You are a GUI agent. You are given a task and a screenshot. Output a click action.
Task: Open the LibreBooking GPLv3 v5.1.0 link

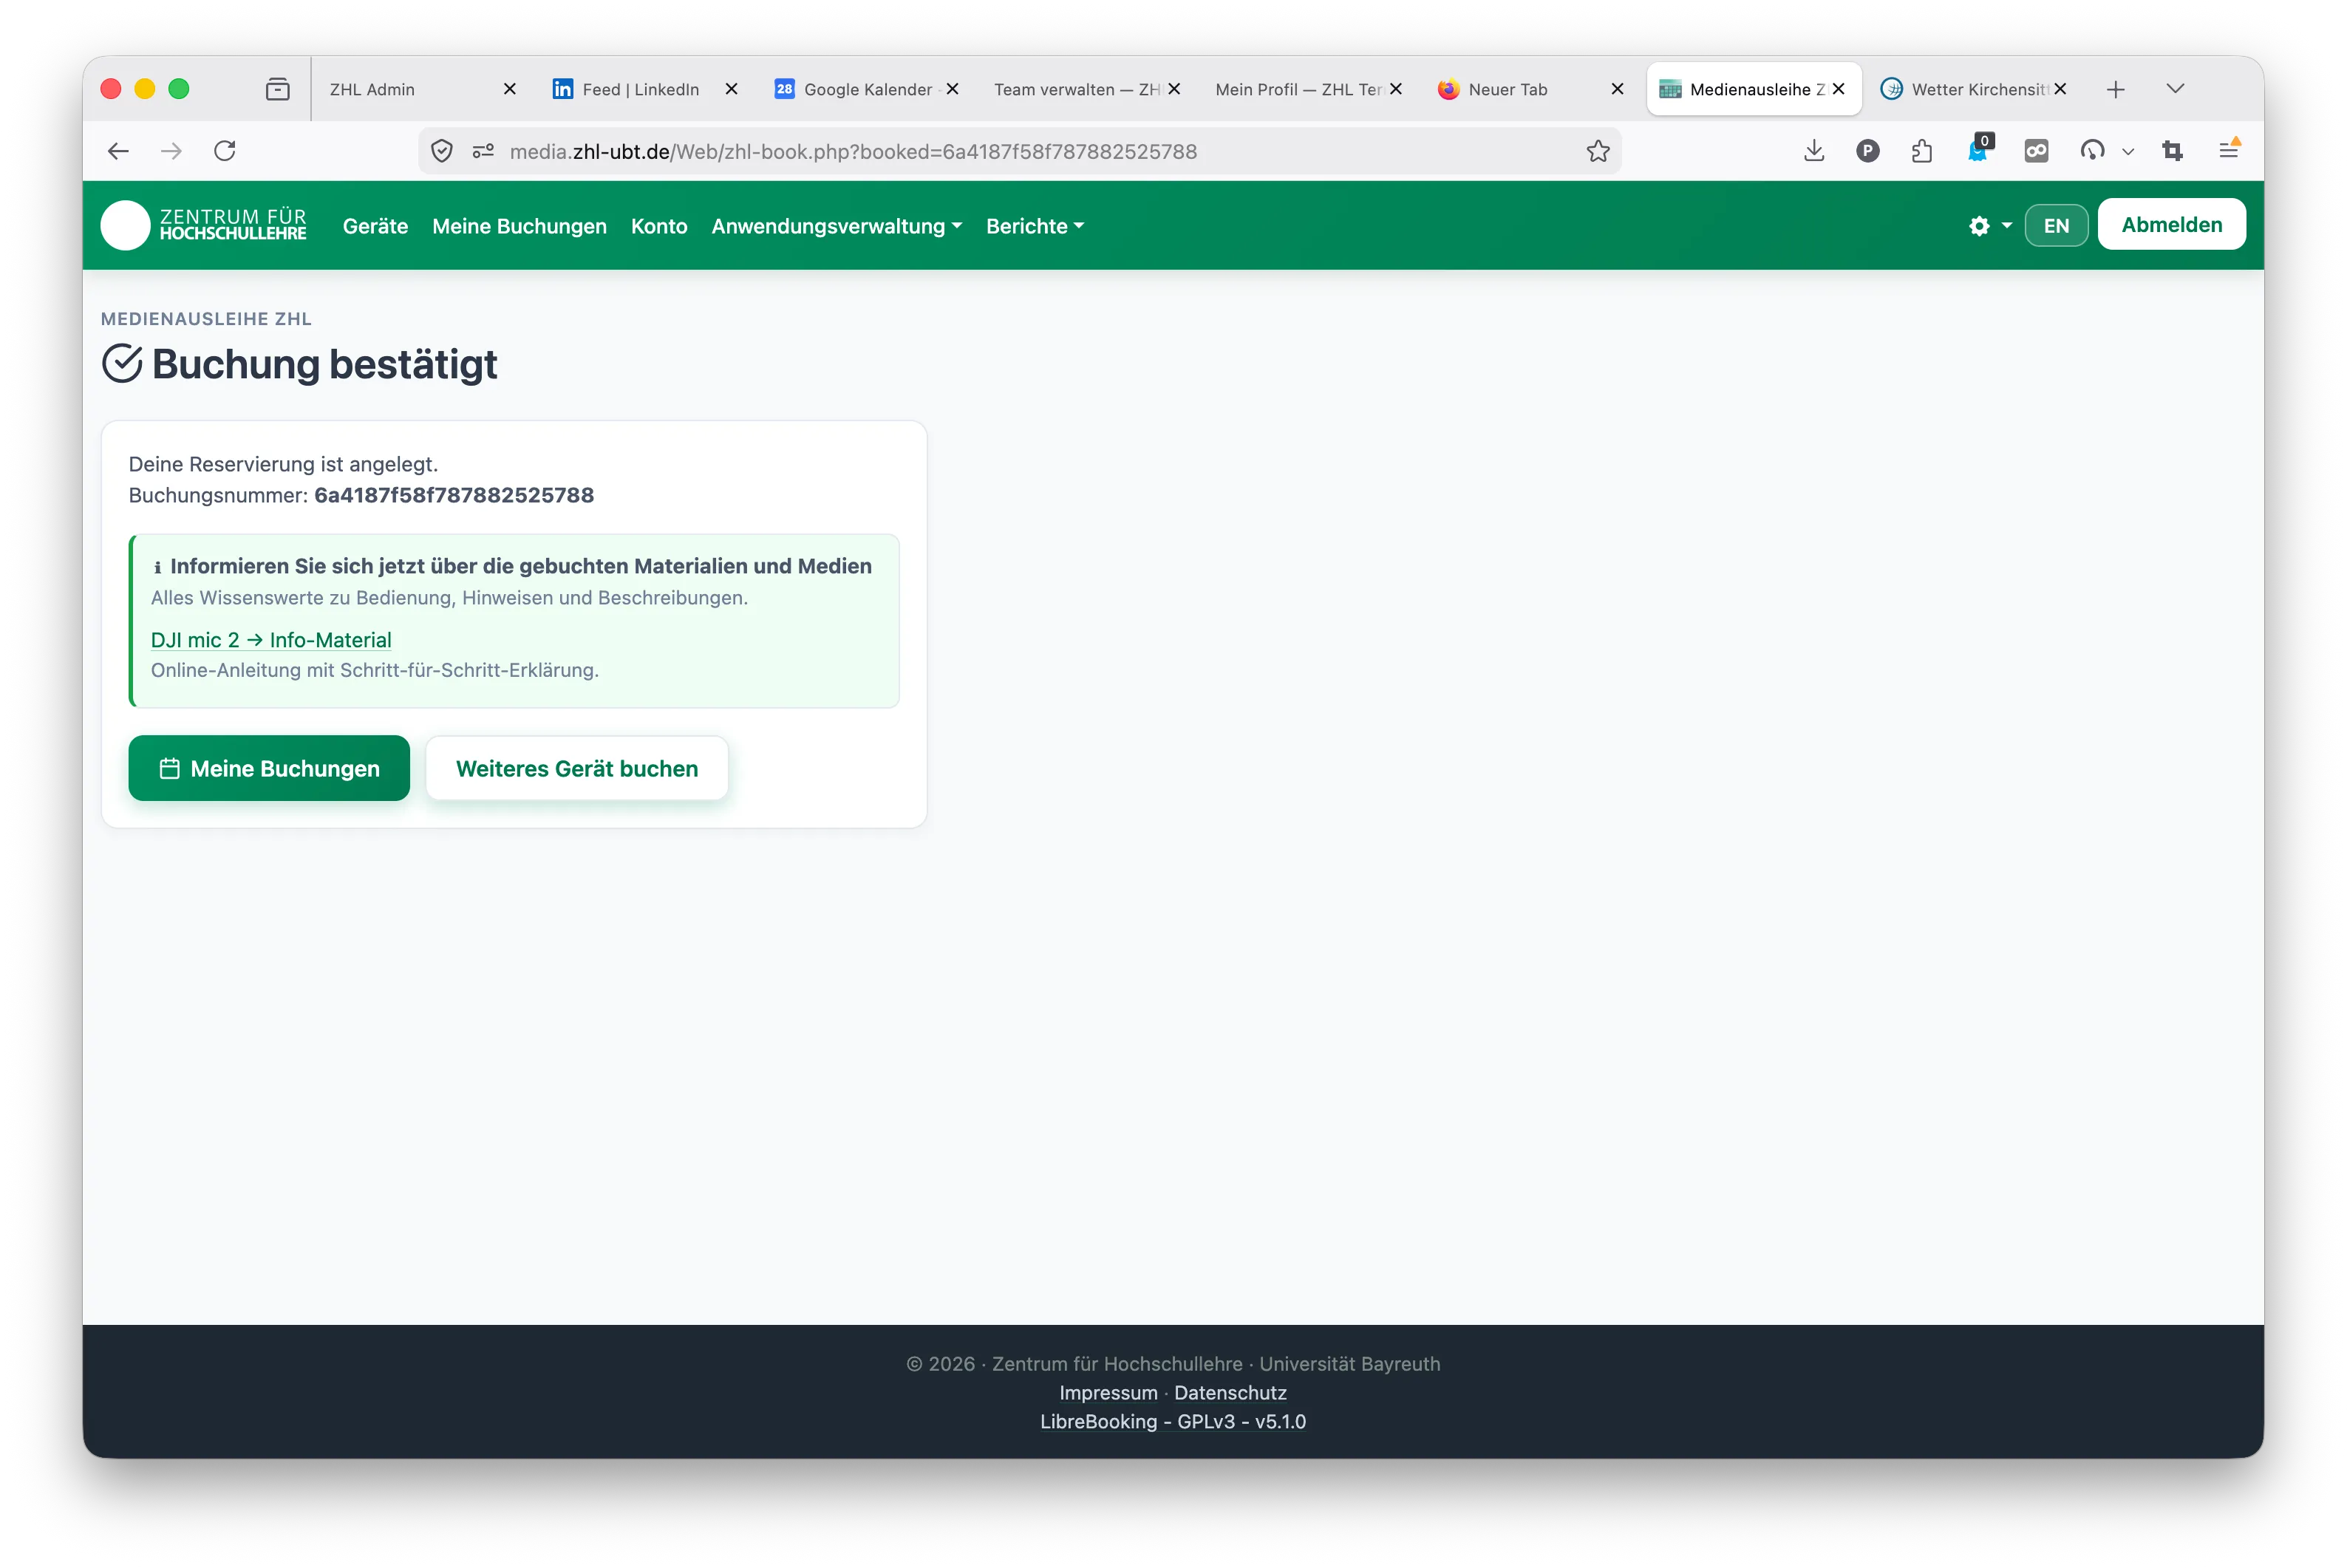[1173, 1421]
